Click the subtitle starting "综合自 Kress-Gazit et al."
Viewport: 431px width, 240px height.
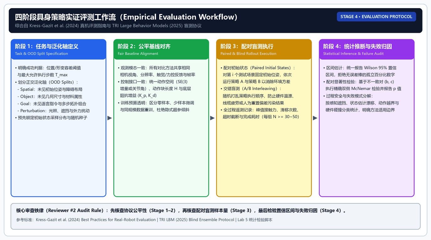point(108,26)
